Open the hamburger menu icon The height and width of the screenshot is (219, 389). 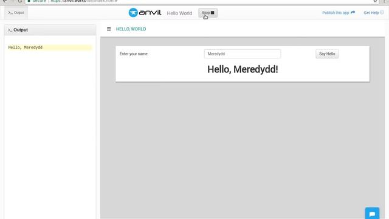[x=109, y=29]
